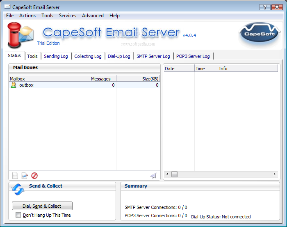Click the new mailbox page icon

(x=15, y=176)
